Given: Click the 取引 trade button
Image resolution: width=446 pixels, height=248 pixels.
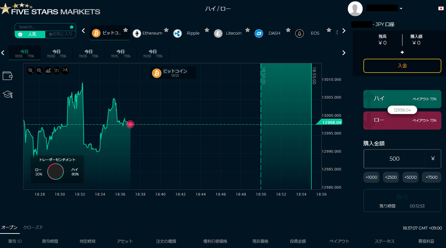Looking at the screenshot, I should click(402, 201).
